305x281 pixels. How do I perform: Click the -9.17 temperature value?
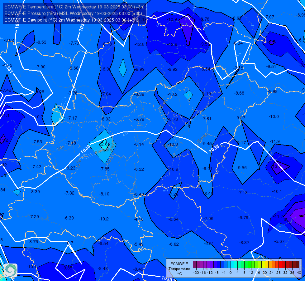tap(241, 143)
